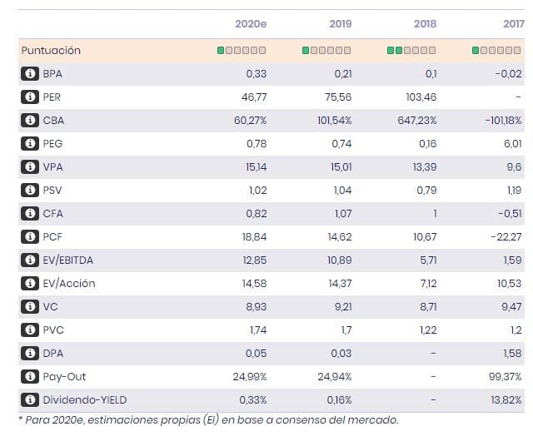533x446 pixels.
Task: Select the 2020e column header
Action: (x=251, y=24)
